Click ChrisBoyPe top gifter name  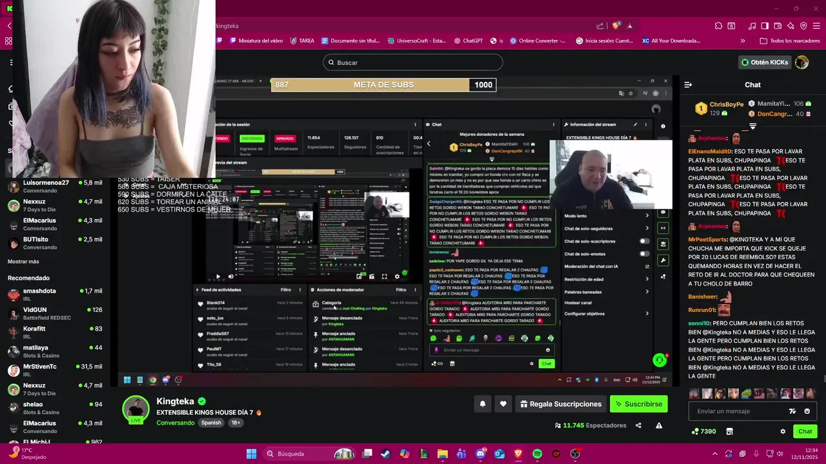(727, 104)
